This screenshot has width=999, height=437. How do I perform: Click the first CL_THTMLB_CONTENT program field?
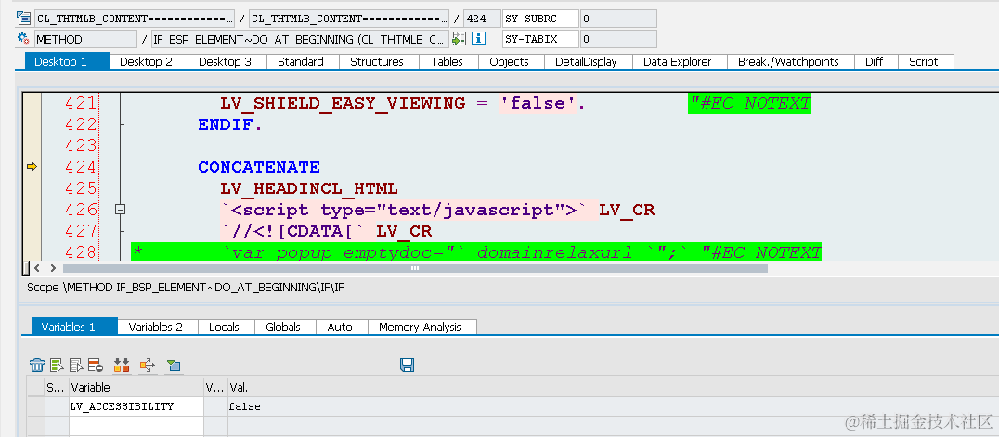pyautogui.click(x=135, y=19)
